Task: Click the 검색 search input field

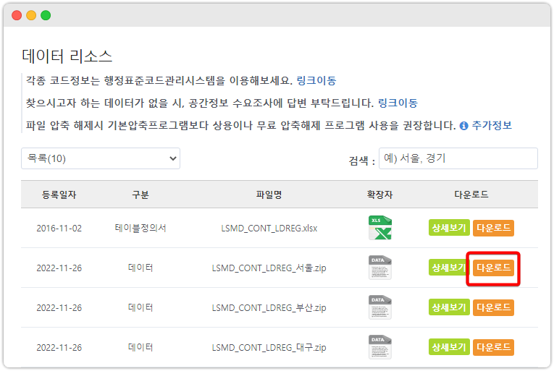Action: [x=458, y=158]
